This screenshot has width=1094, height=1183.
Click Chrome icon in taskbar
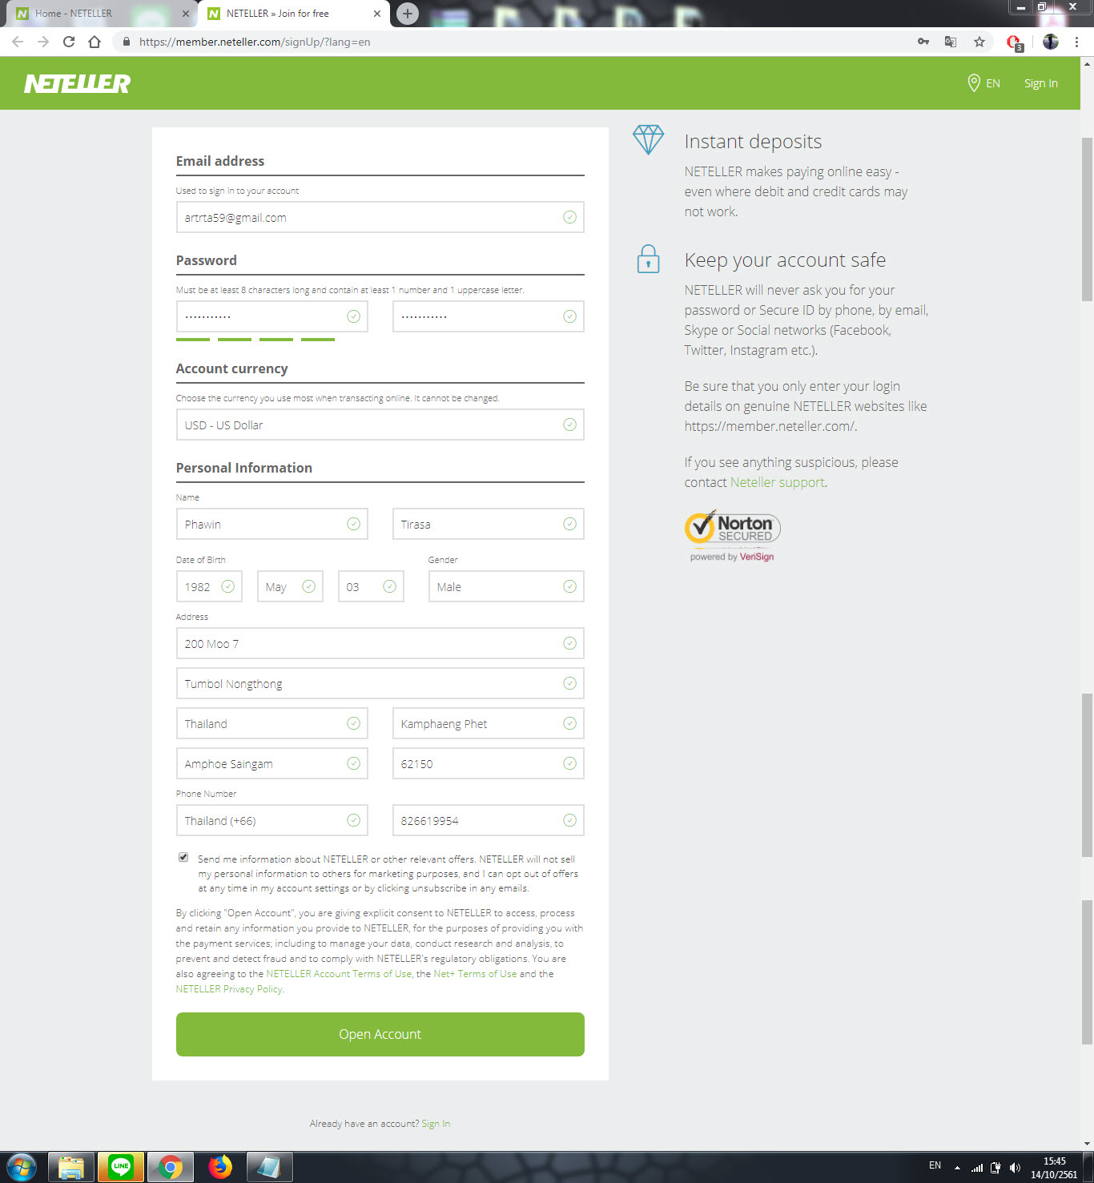[170, 1167]
